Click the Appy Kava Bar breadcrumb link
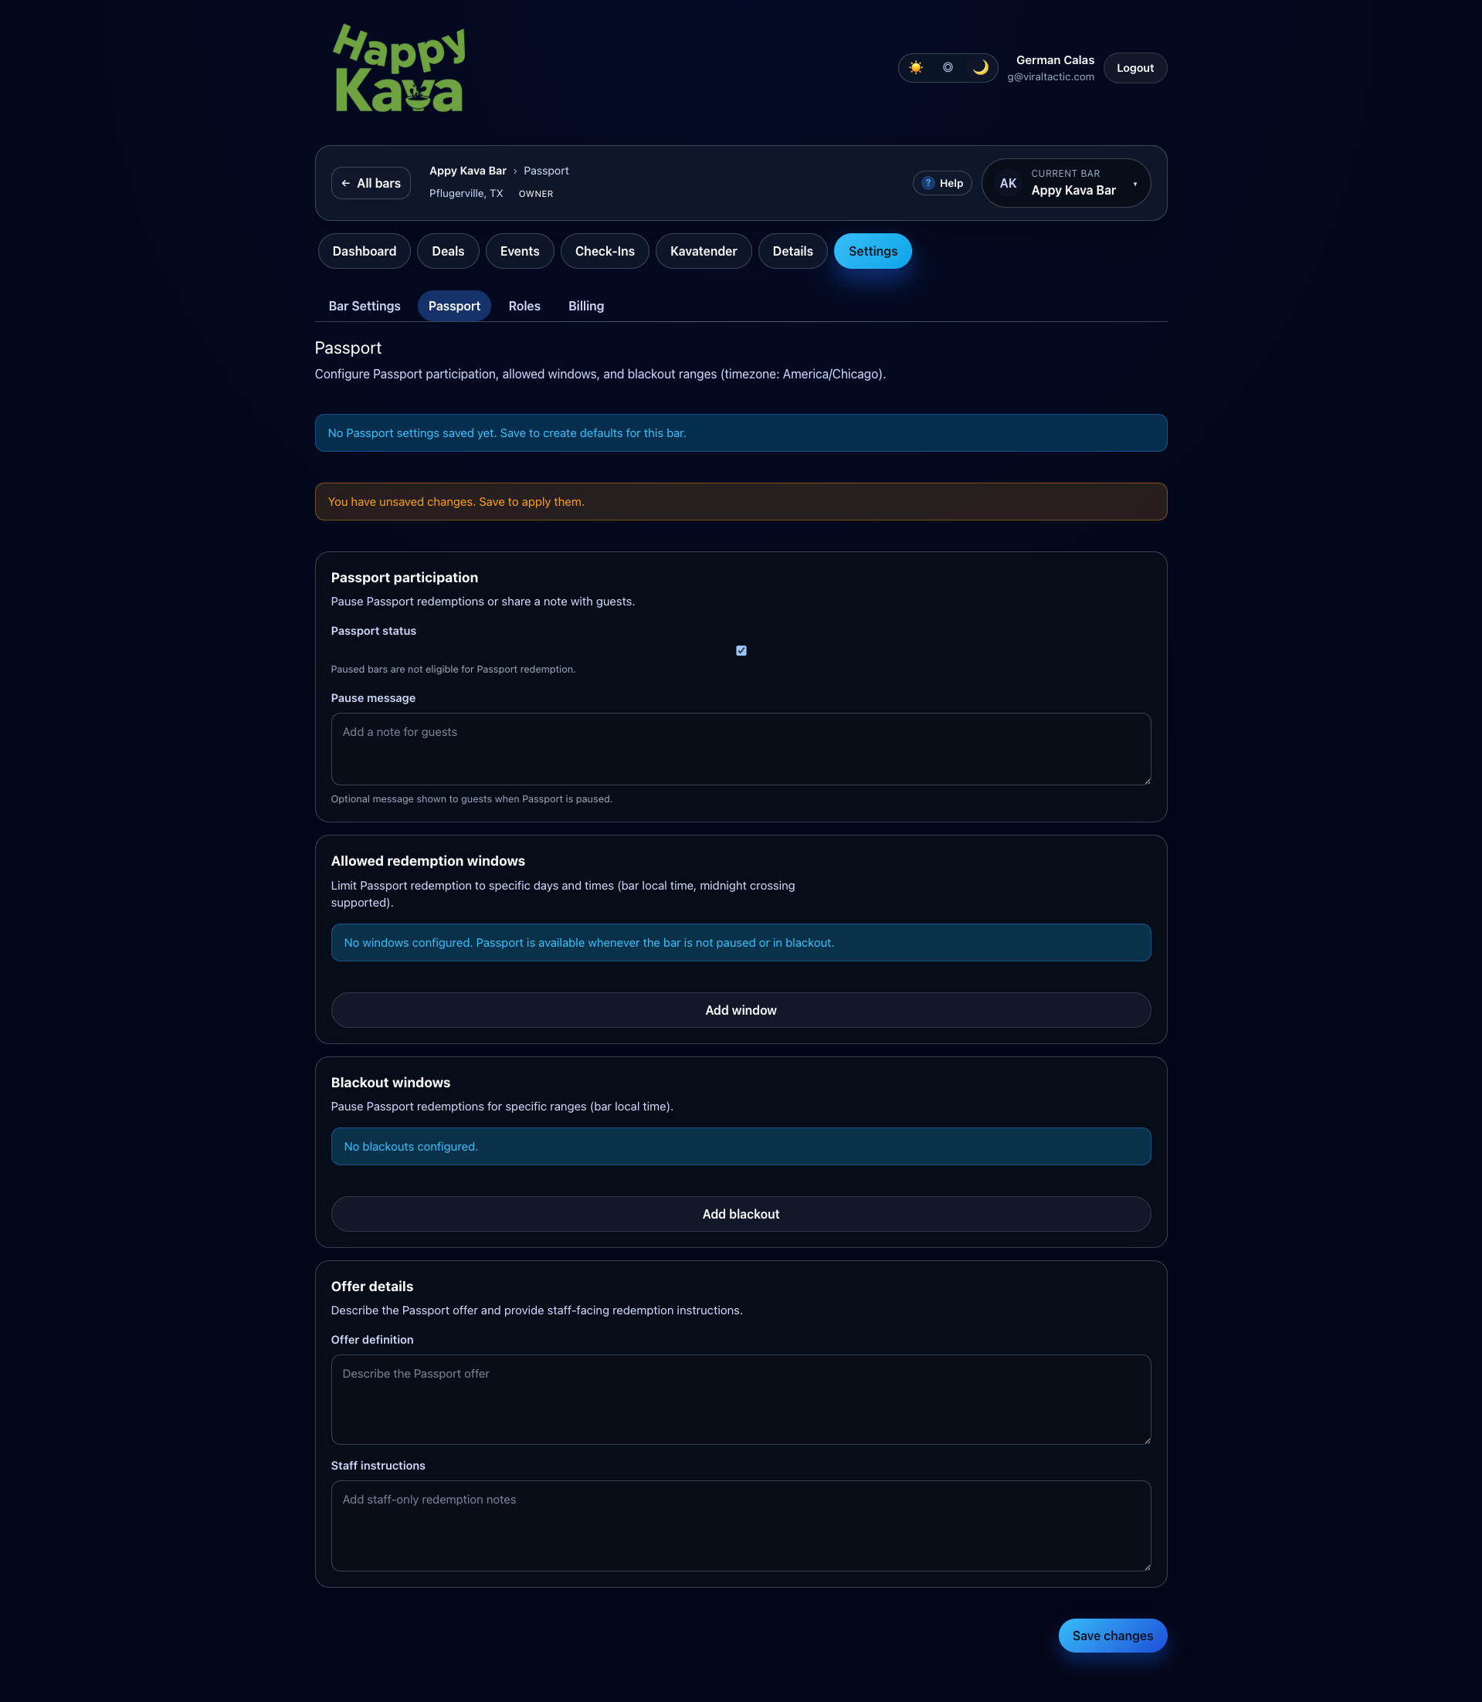 [467, 171]
